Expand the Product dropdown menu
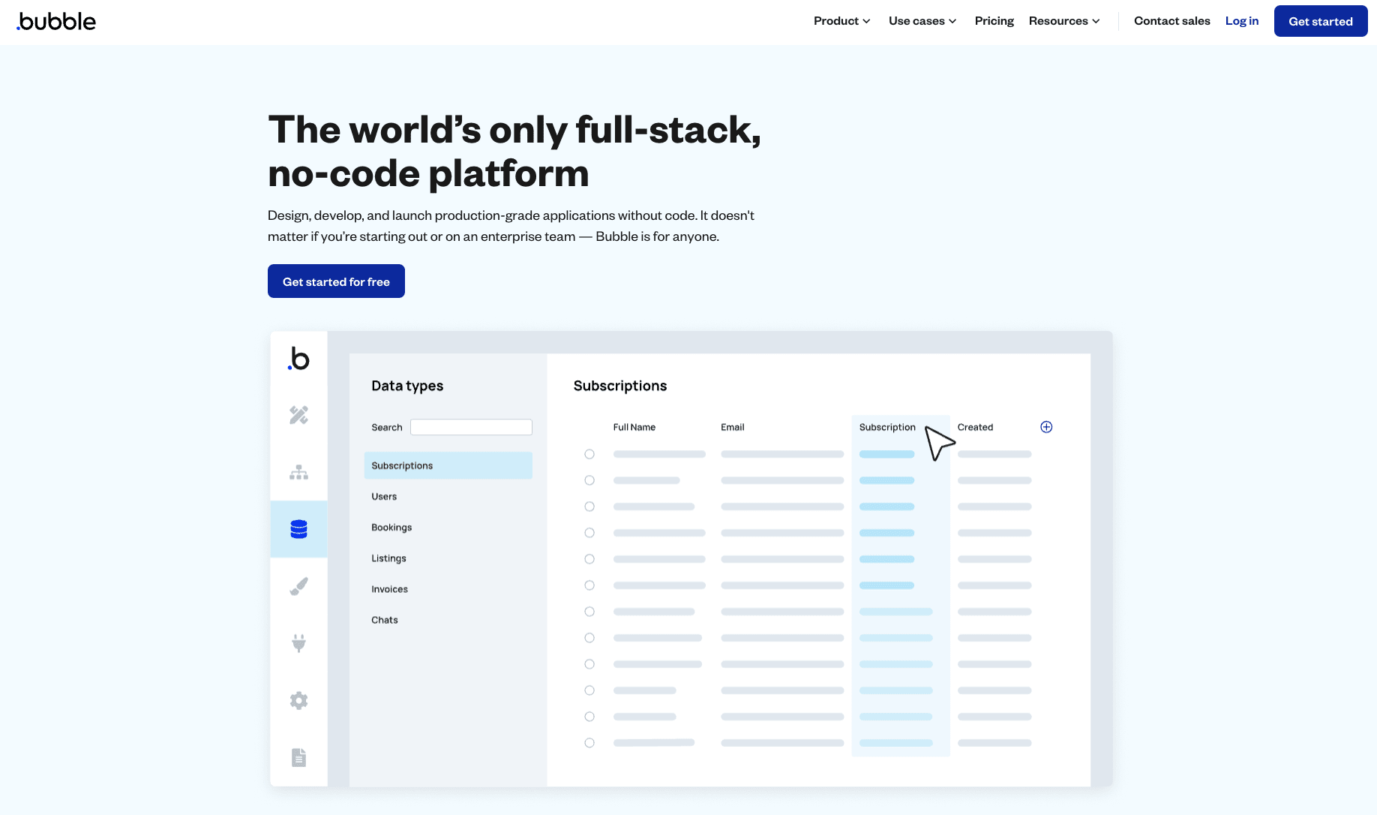1377x815 pixels. [841, 21]
